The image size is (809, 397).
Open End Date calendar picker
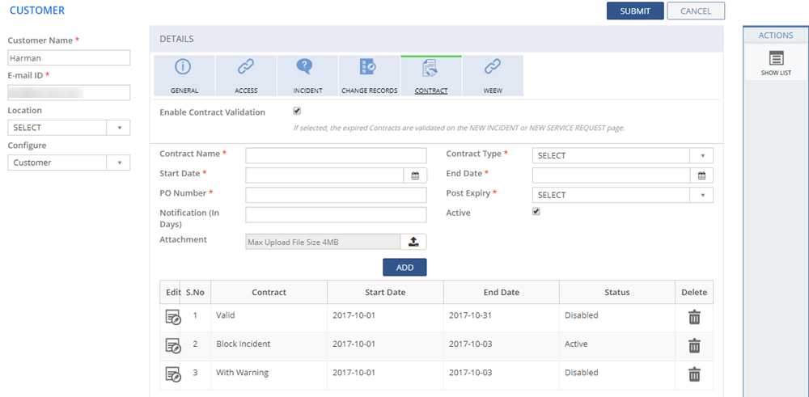(701, 175)
